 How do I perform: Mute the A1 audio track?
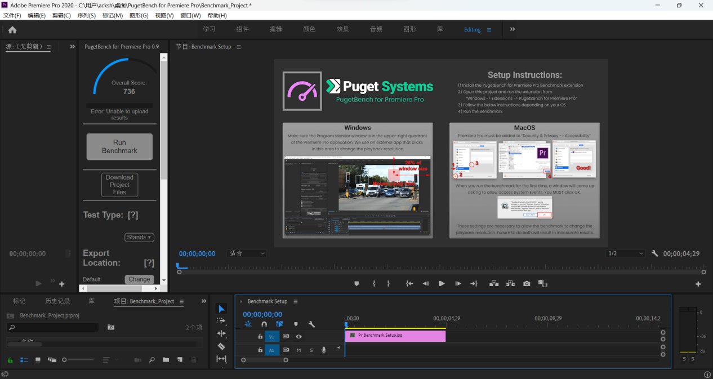click(298, 350)
